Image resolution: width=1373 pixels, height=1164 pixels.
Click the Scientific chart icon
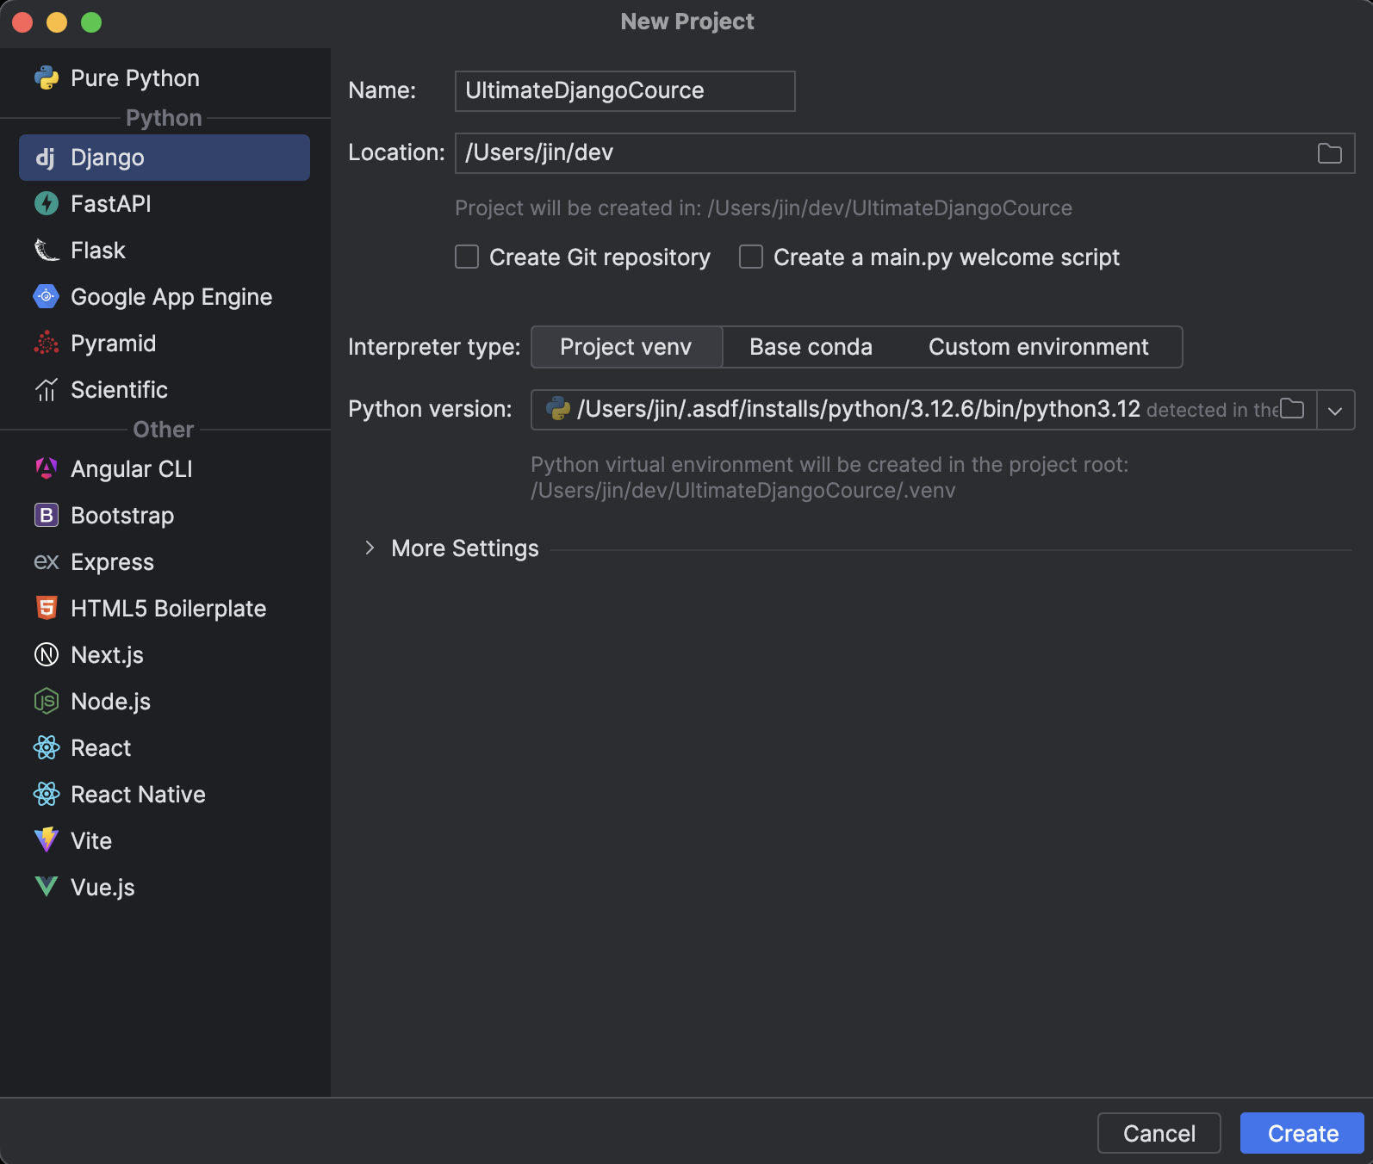coord(47,390)
